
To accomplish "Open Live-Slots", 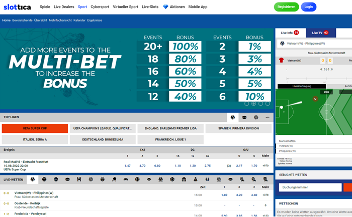I will pos(150,7).
